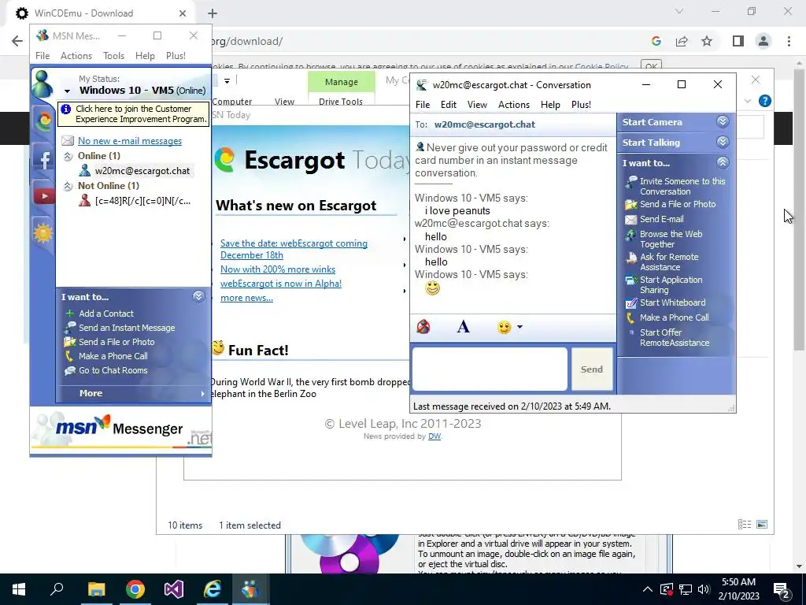806x605 pixels.
Task: Click Start Offer RemoteAssistance option
Action: [675, 337]
